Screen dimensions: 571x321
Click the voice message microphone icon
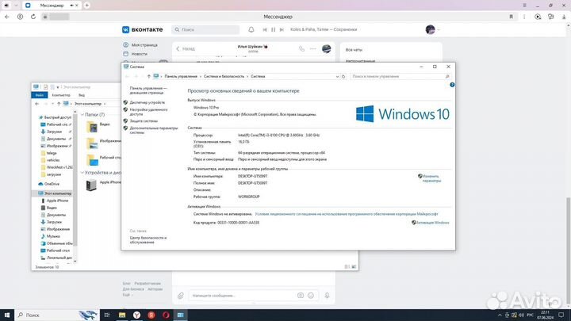328,296
